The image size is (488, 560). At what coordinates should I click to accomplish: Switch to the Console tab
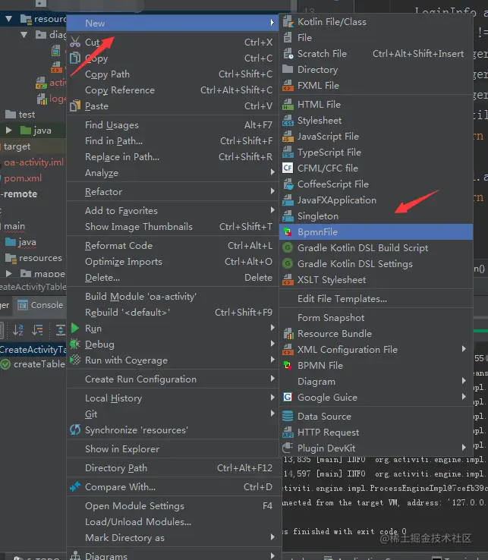click(40, 305)
